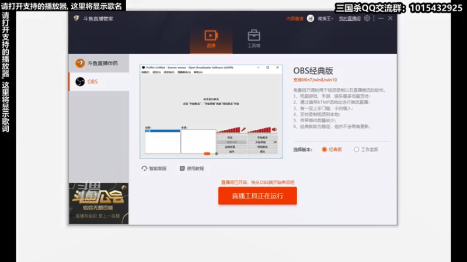Image resolution: width=467 pixels, height=262 pixels.
Task: Open the 斗鱼公会 banner ad
Action: tap(99, 203)
